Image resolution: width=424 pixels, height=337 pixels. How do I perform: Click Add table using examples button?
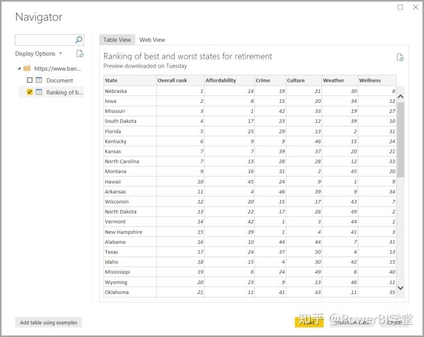click(48, 322)
